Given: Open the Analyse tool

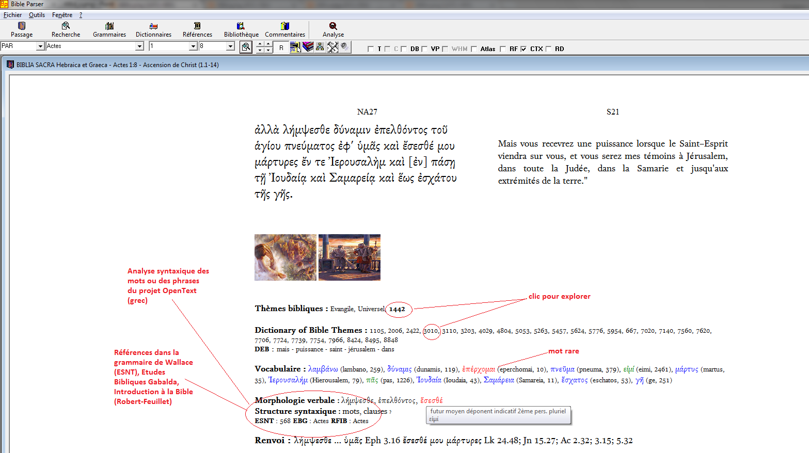Looking at the screenshot, I should (x=333, y=30).
